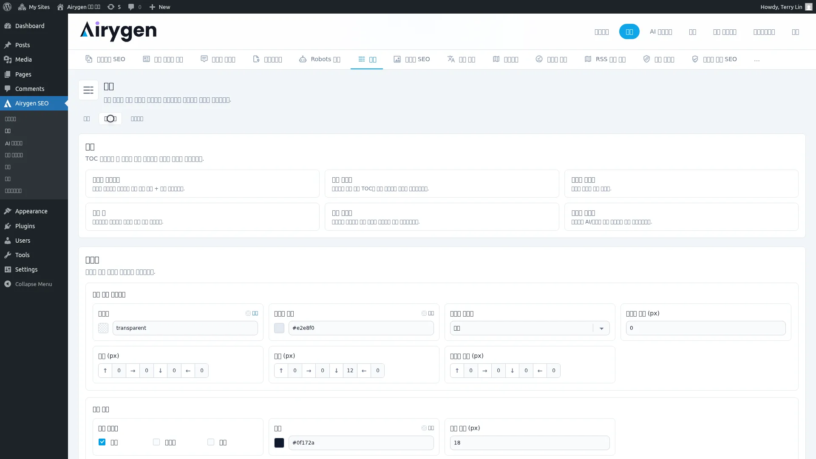Select the Airygen SEO sidebar item
Screen dimensions: 816x459
(x=34, y=103)
